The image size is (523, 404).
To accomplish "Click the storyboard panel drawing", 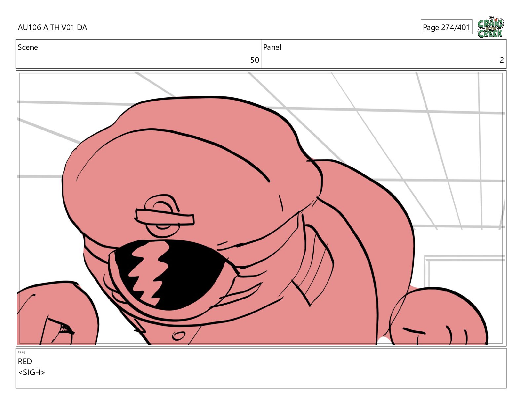I will tap(261, 208).
